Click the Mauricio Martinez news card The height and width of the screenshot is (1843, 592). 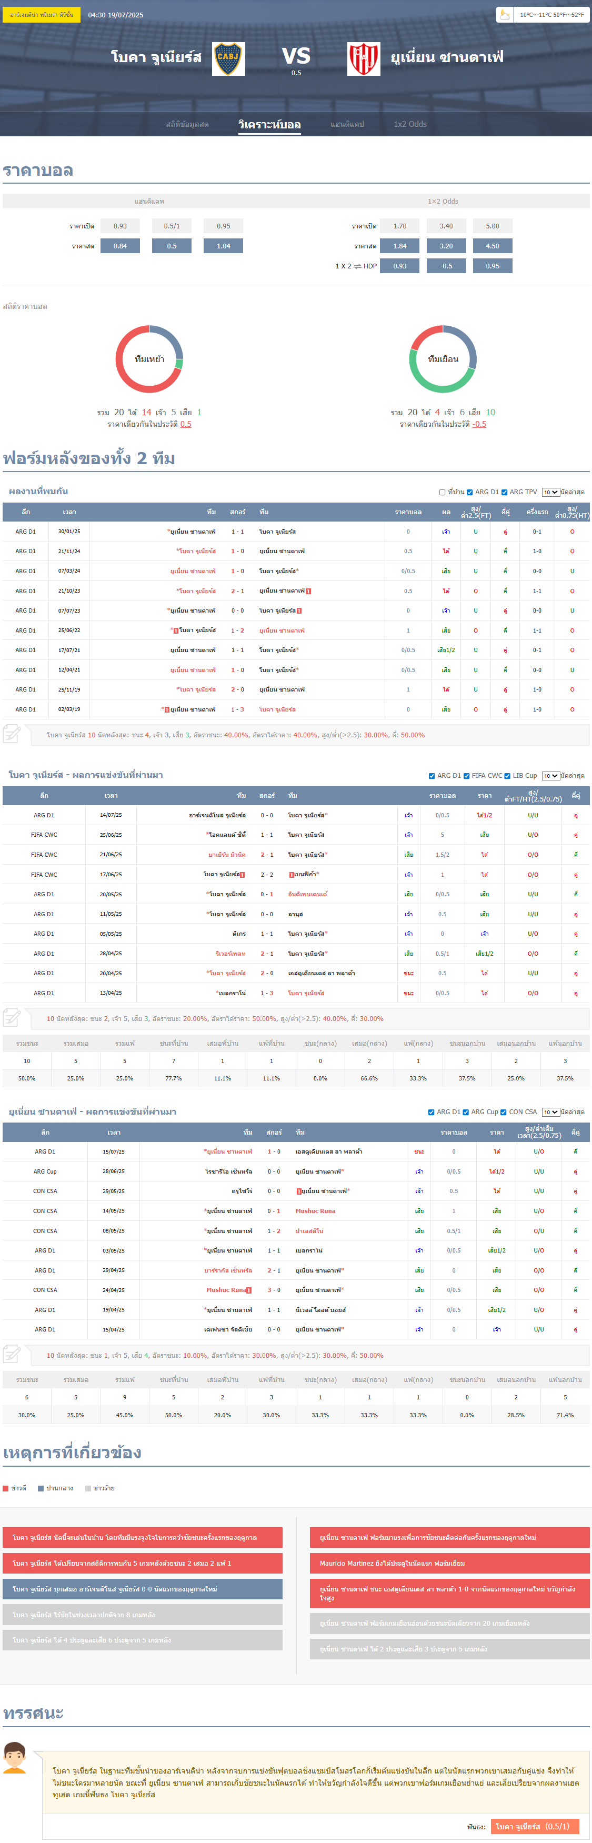pos(450,1562)
